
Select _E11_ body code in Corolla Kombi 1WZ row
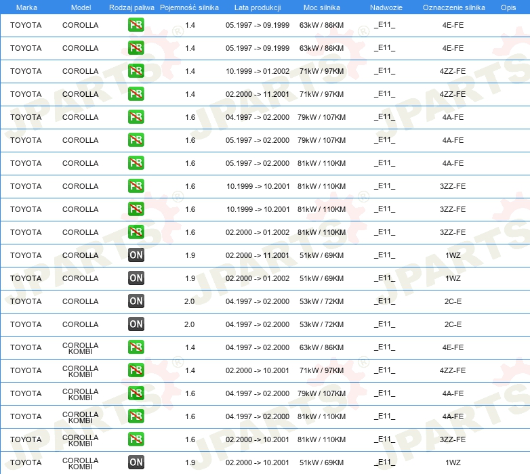tap(384, 462)
